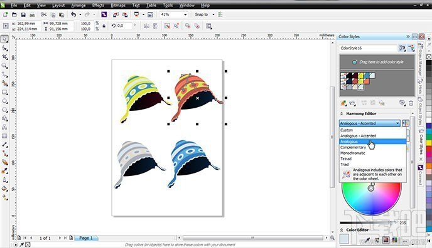
Task: Select the Ellipse tool
Action: pyautogui.click(x=4, y=101)
